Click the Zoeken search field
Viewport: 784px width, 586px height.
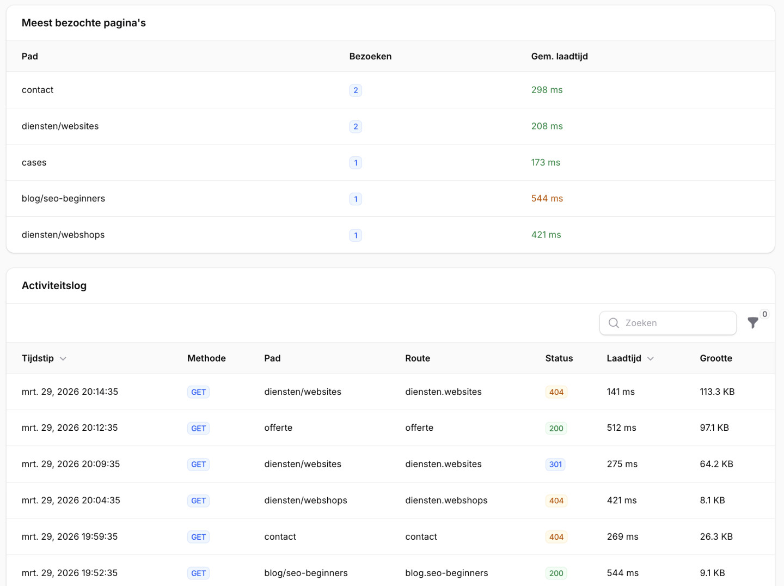coord(675,323)
